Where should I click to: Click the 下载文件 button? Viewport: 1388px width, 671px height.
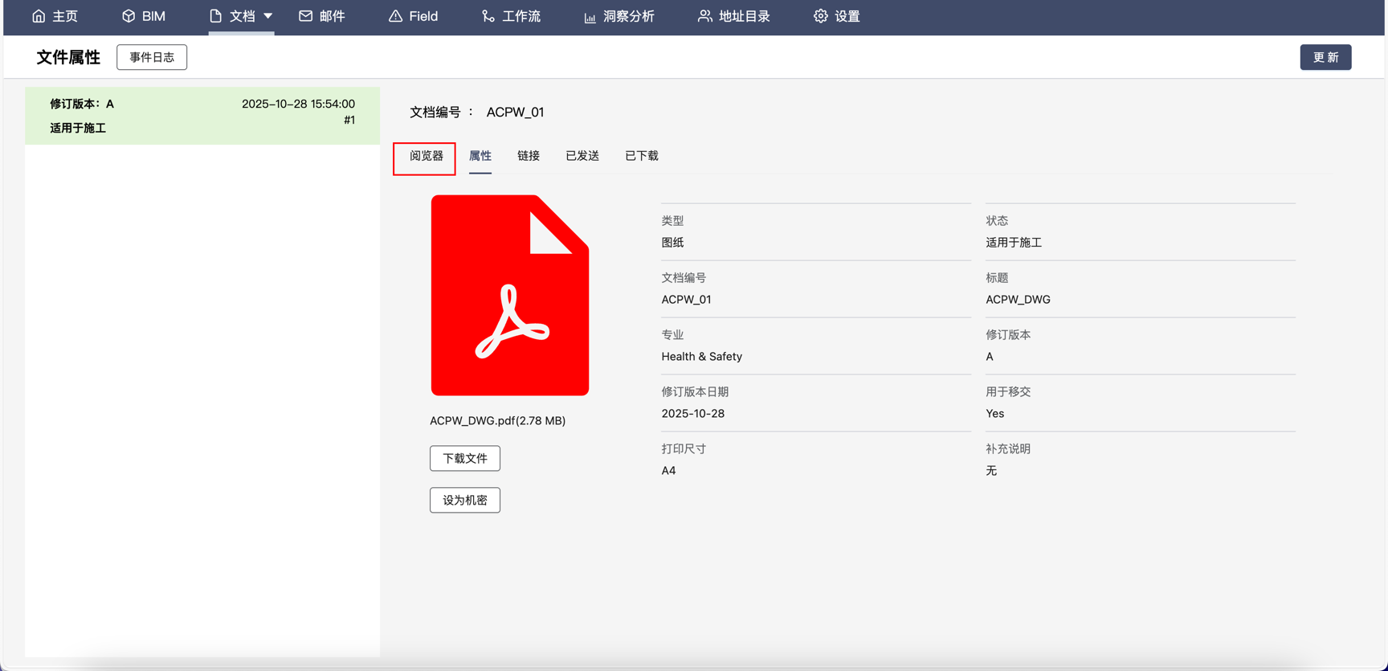(x=465, y=458)
